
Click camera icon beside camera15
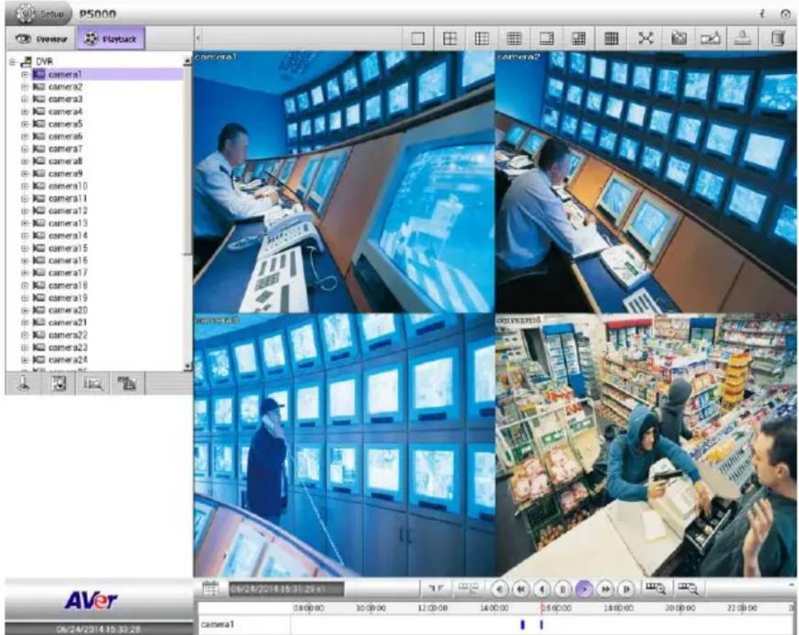(x=38, y=248)
